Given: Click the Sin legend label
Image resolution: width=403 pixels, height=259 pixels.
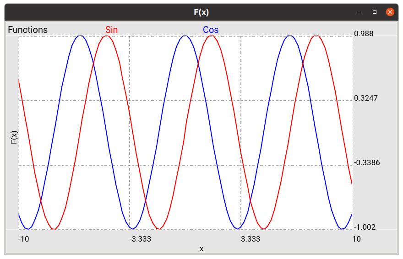Looking at the screenshot, I should click(x=112, y=30).
